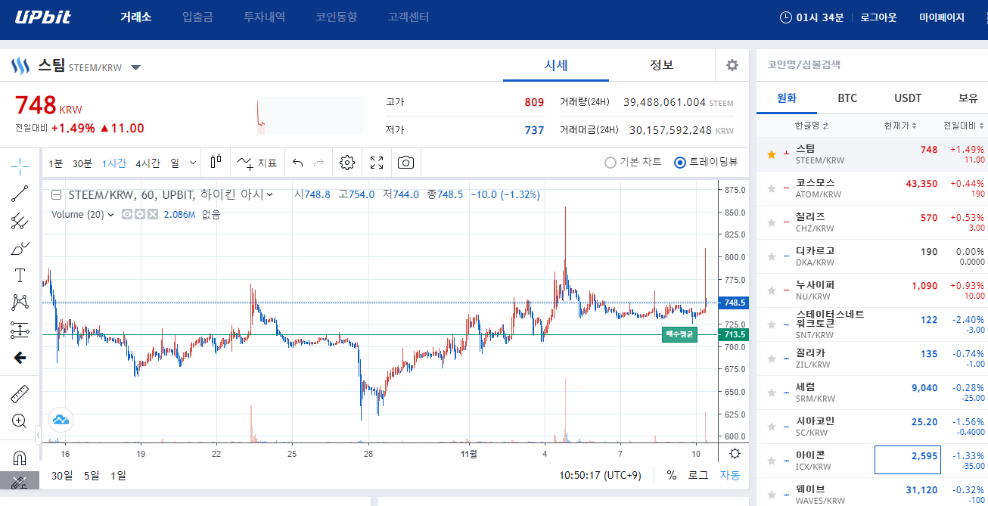Toggle the favorite star for 칠리즈
Viewport: 988px width, 506px height.
coord(772,222)
